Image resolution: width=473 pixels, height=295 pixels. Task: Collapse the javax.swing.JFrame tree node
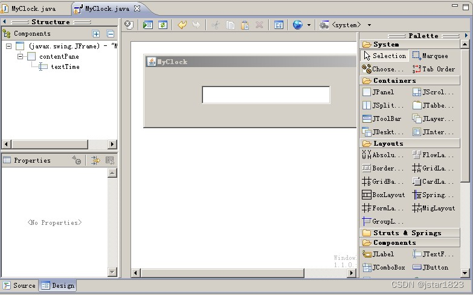(x=8, y=46)
